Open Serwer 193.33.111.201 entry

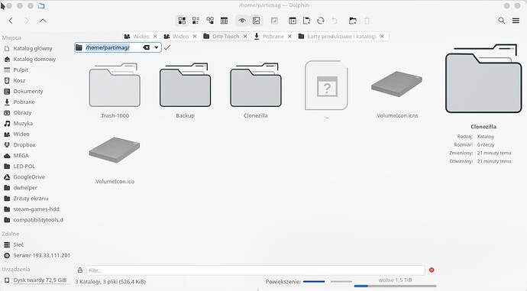click(x=42, y=255)
